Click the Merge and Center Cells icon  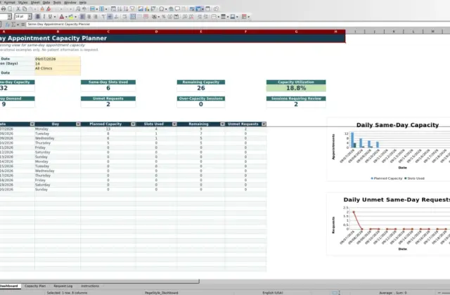(x=133, y=17)
